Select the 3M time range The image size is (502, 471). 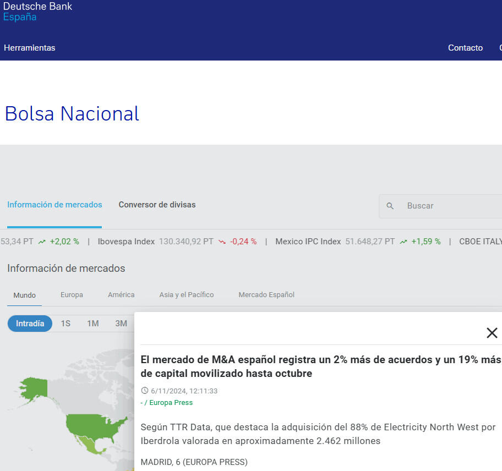pos(121,324)
